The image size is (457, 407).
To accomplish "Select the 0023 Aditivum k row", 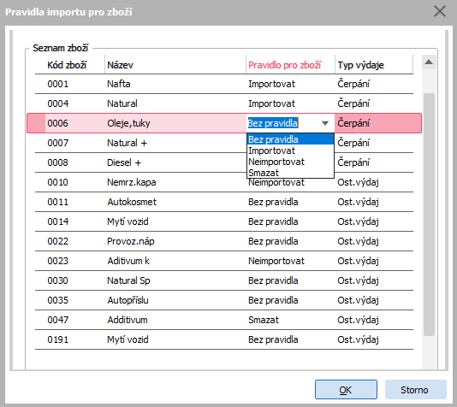I will (x=224, y=261).
